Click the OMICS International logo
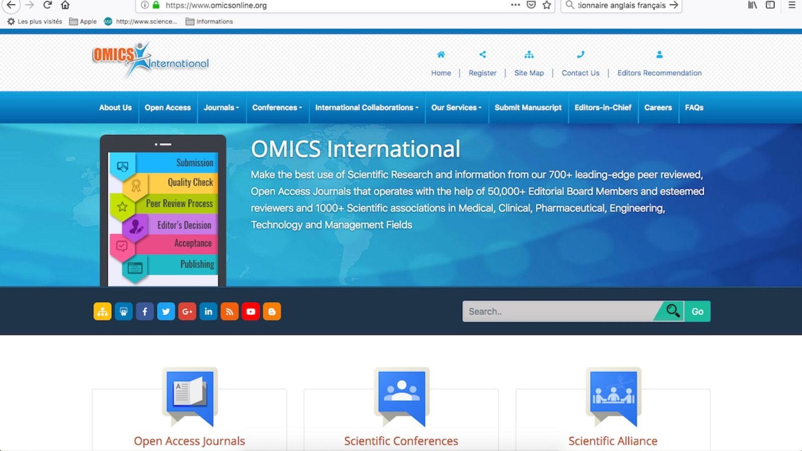Screen dimensions: 802x451 pos(150,60)
